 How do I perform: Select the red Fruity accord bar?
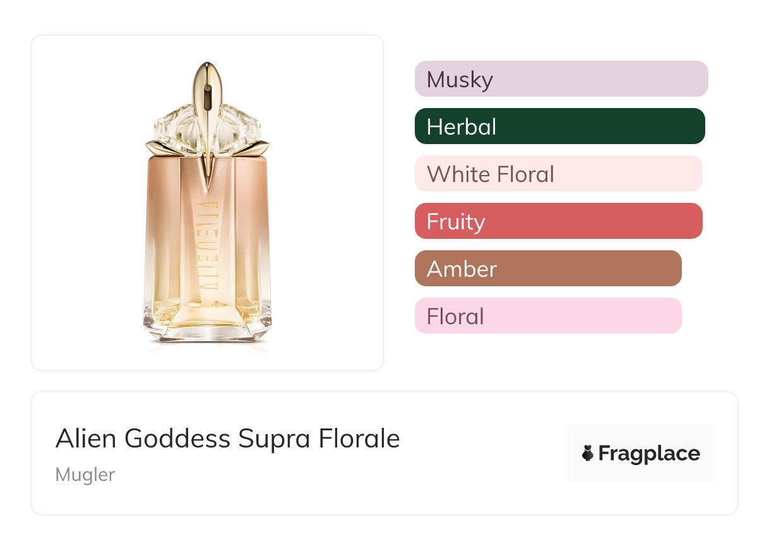tap(558, 221)
